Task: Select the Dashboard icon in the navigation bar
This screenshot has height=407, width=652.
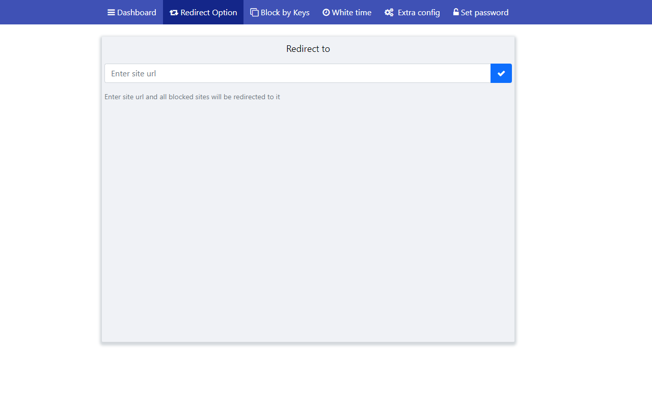Action: [110, 12]
